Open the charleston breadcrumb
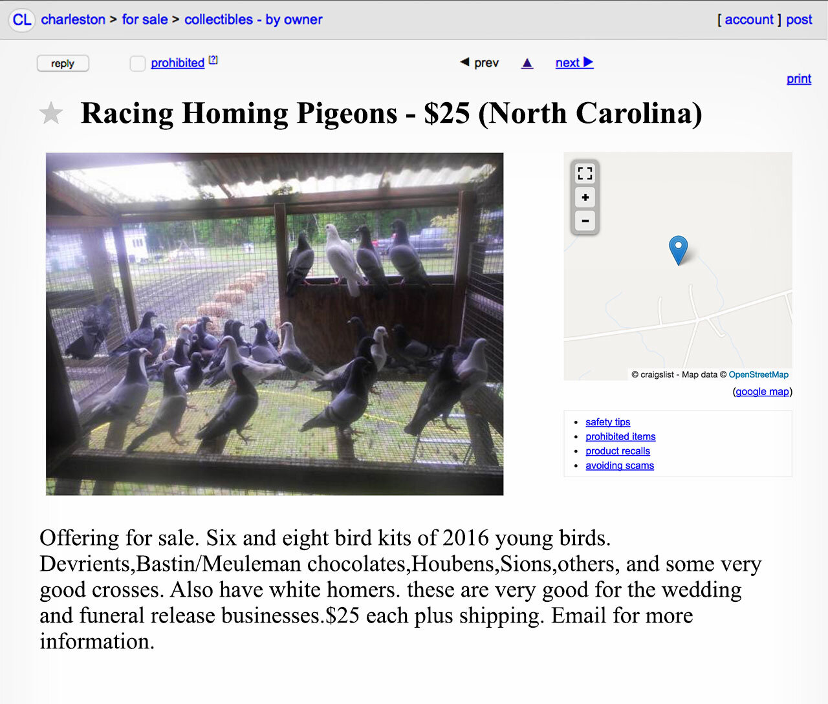The height and width of the screenshot is (704, 828). [x=73, y=19]
